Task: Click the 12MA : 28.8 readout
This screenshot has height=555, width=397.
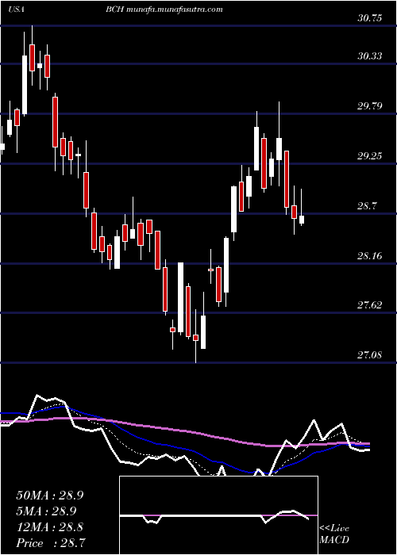Action: (x=50, y=527)
